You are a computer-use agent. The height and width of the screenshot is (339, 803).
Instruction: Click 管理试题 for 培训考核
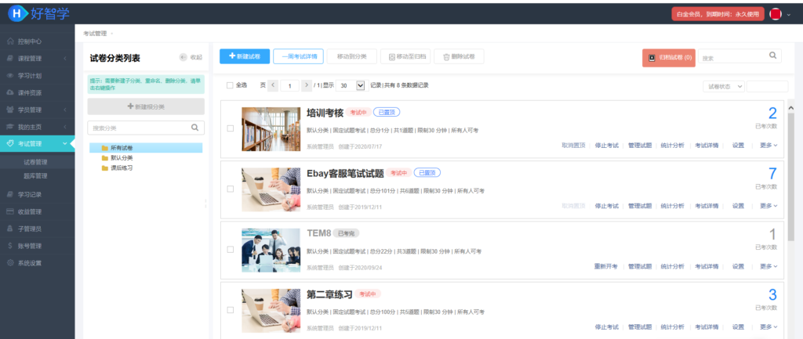(640, 145)
